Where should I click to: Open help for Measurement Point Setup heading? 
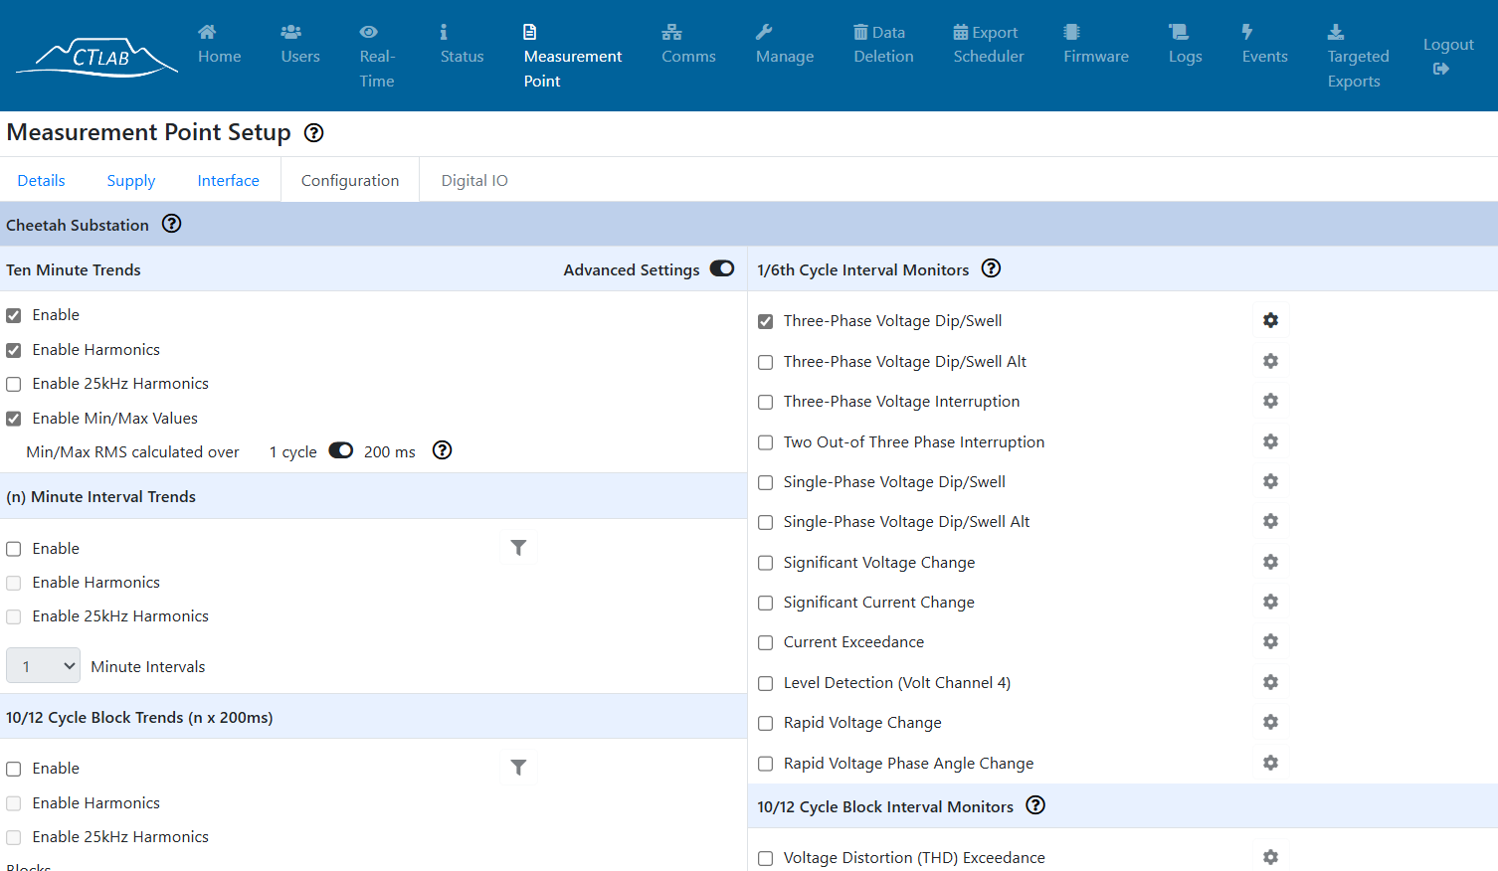pyautogui.click(x=313, y=133)
